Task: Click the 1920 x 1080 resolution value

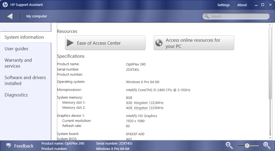Action: (x=135, y=121)
